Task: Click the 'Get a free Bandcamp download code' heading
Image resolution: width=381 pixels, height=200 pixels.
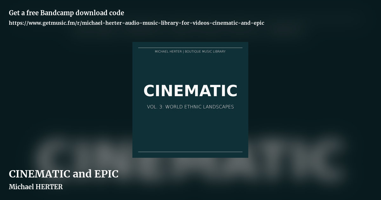Action: click(66, 13)
